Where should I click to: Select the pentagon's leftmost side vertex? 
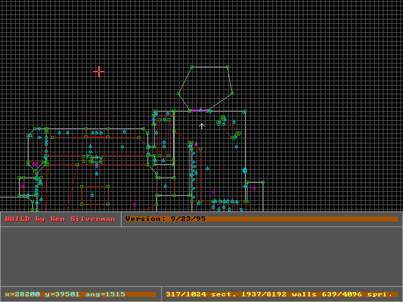(178, 94)
